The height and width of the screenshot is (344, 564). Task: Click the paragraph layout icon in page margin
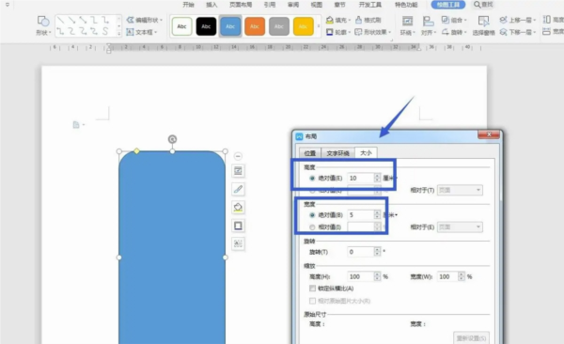[x=76, y=125]
